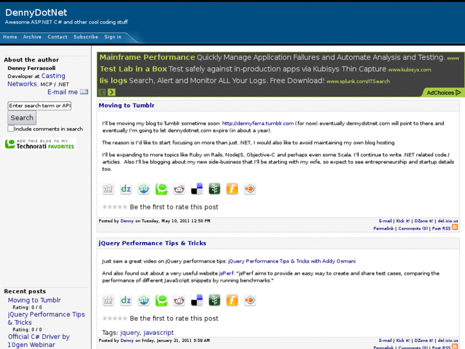Click orange circular share icon under jQuery post
Image resolution: width=465 pixels, height=349 pixels.
coord(250,300)
